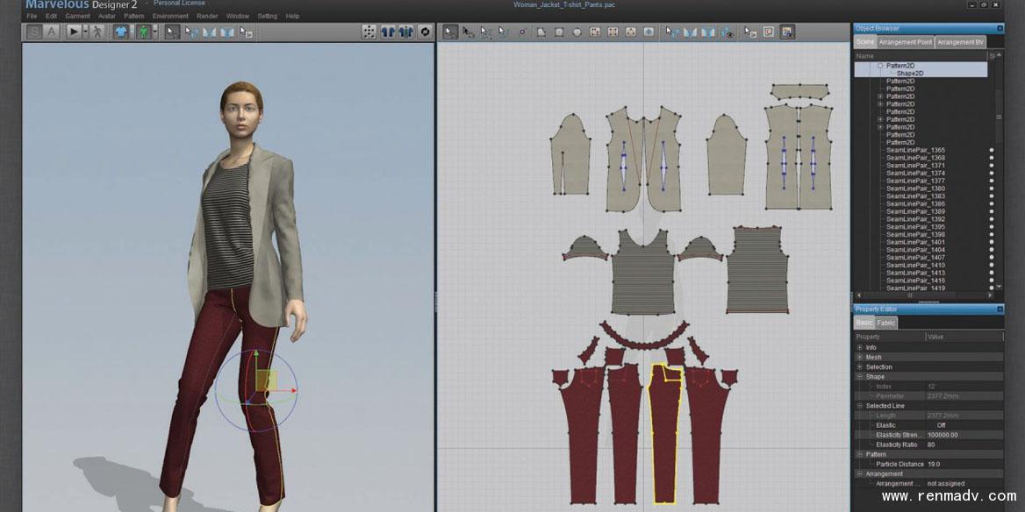Click the green avatar display icon
Image resolution: width=1025 pixels, height=512 pixels.
tap(143, 32)
